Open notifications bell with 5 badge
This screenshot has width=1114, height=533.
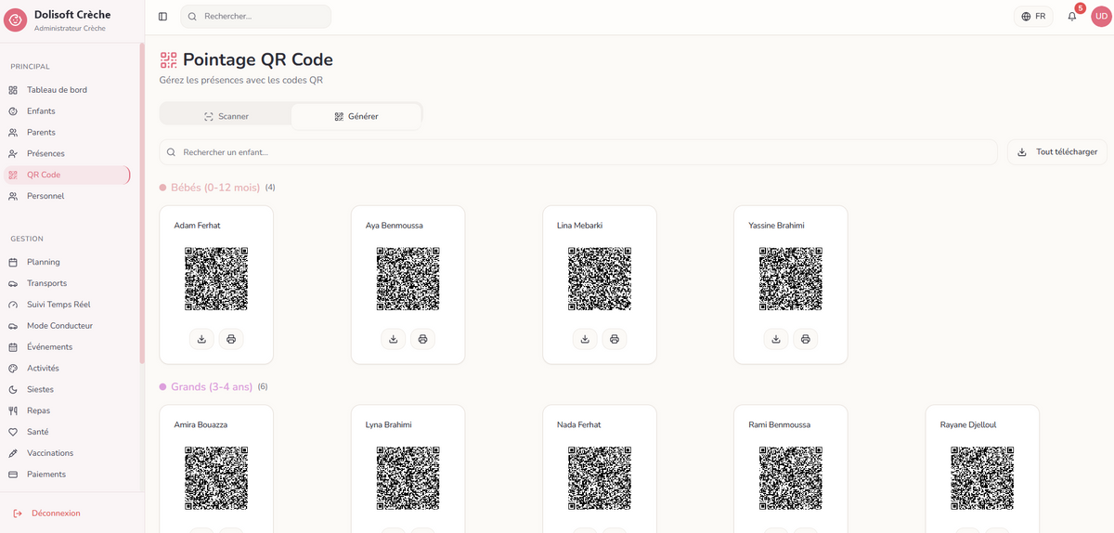[1072, 17]
